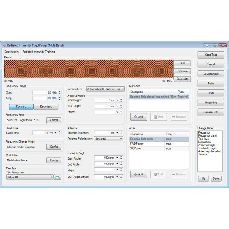Open the Environment settings button
Viewport: 229px width, 229px height.
coord(211,74)
